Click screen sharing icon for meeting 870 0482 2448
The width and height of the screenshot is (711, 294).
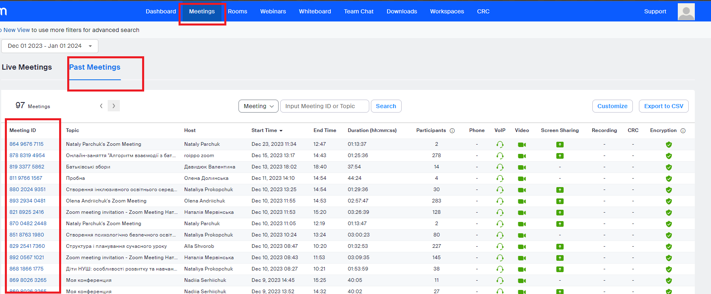pos(560,224)
